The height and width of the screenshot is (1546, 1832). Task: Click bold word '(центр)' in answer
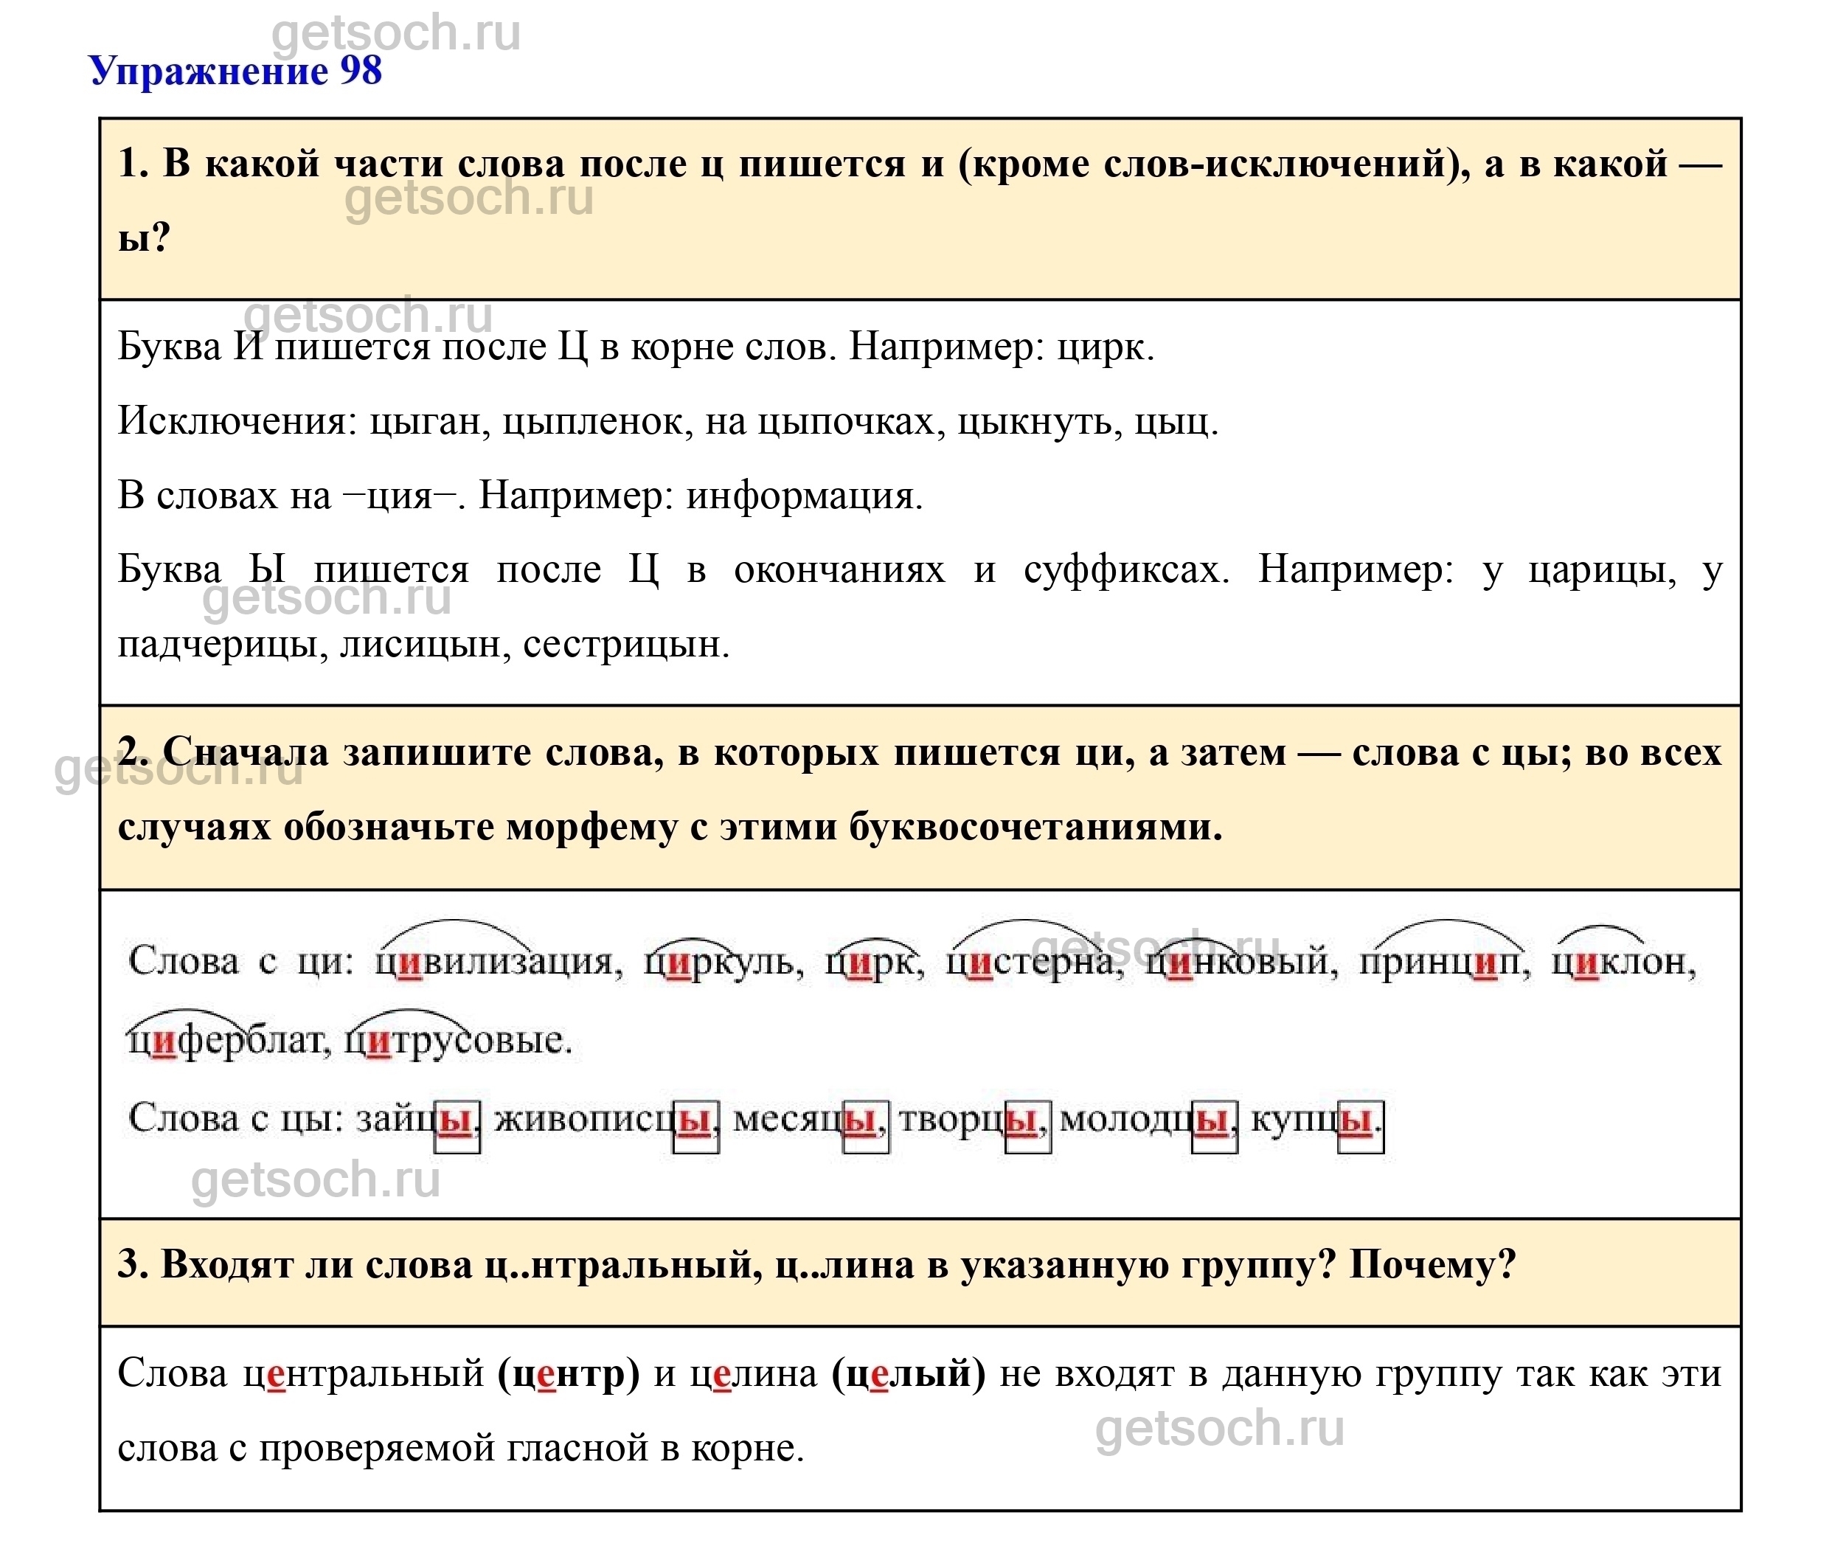[569, 1374]
